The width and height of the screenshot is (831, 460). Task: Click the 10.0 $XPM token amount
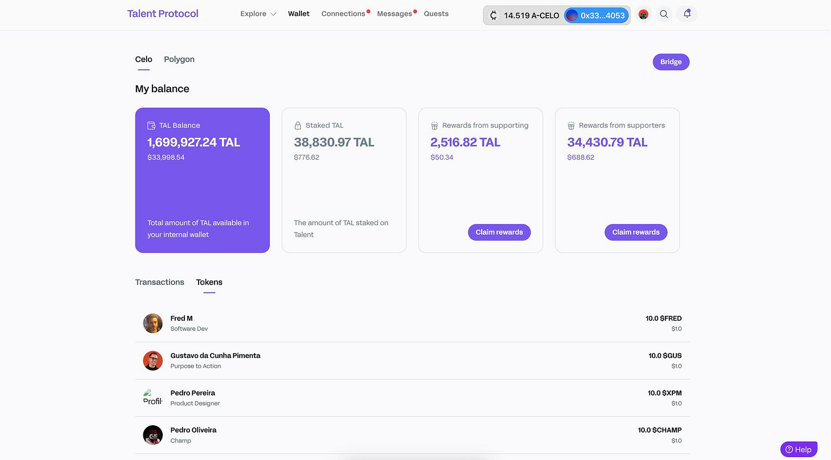click(665, 393)
